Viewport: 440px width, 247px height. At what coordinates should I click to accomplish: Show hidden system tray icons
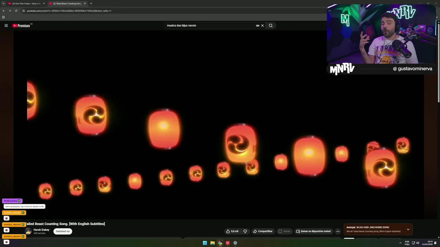(x=400, y=243)
